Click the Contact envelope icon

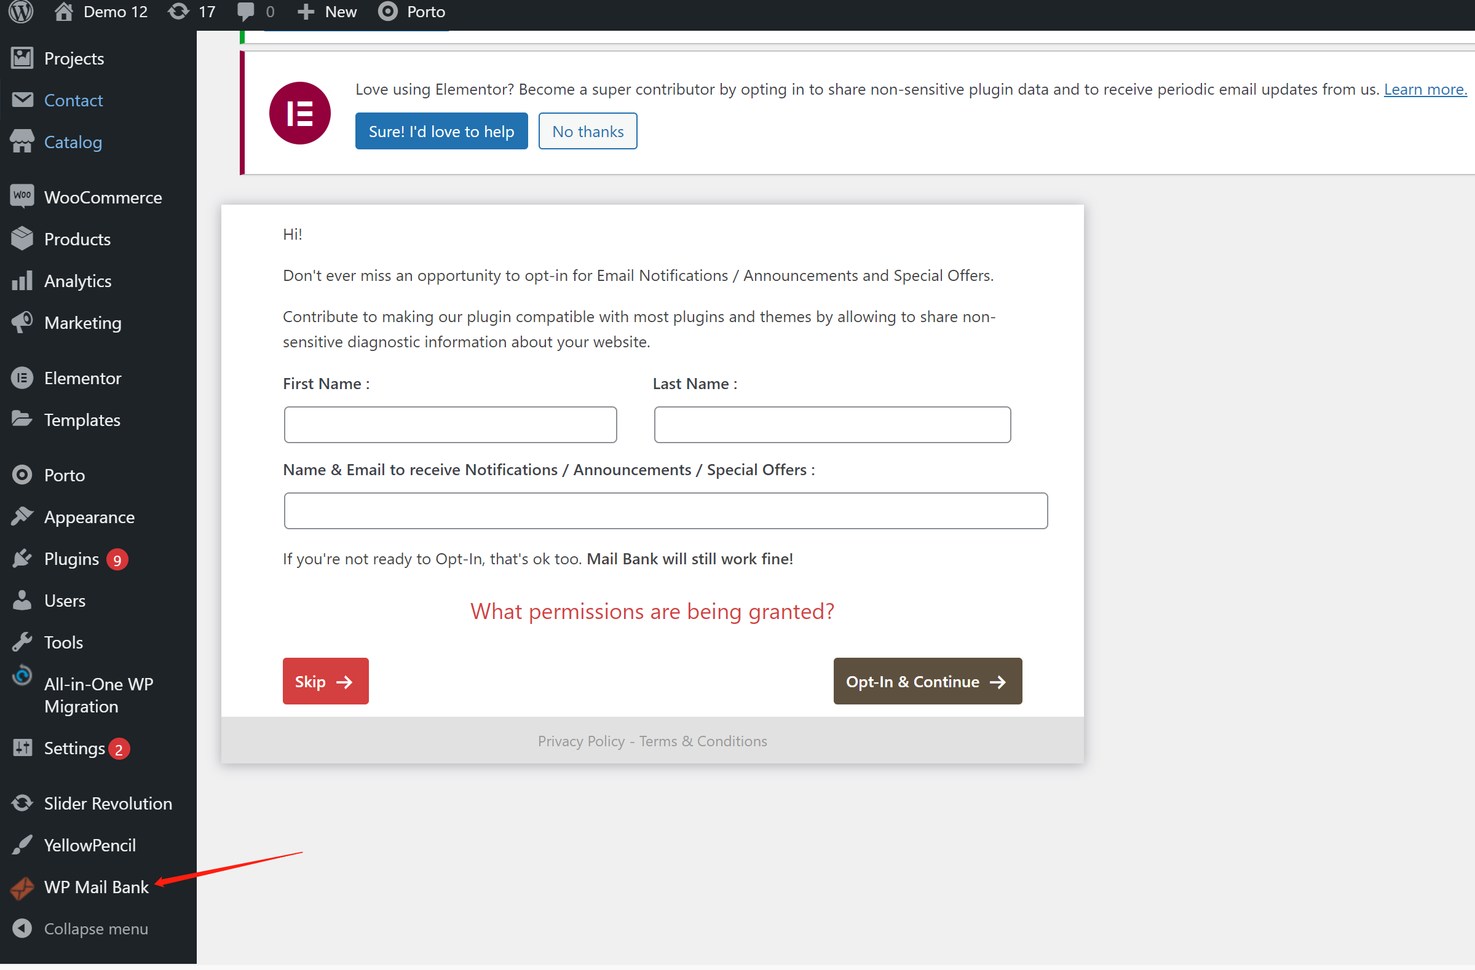[x=22, y=100]
